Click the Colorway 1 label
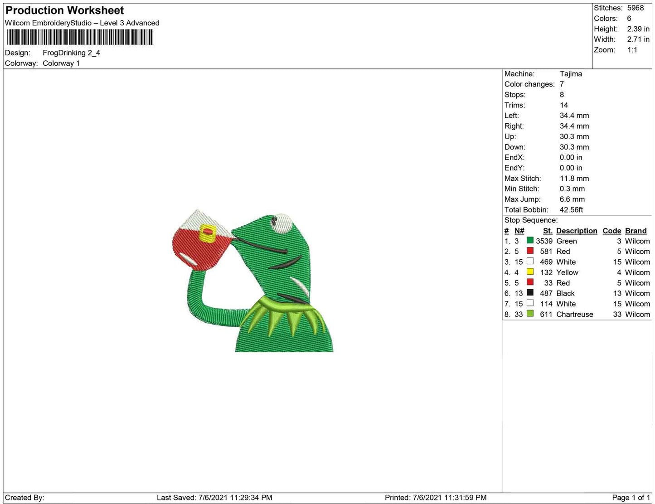 click(x=61, y=63)
